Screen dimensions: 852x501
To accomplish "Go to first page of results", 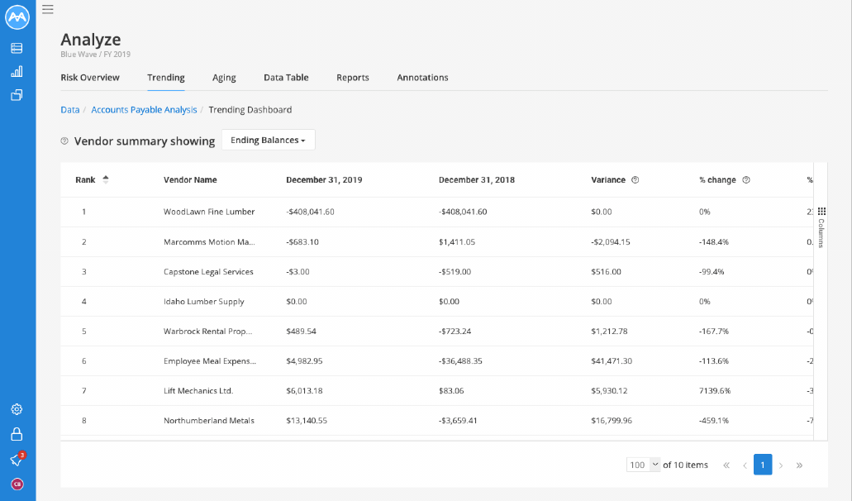I will pyautogui.click(x=726, y=465).
